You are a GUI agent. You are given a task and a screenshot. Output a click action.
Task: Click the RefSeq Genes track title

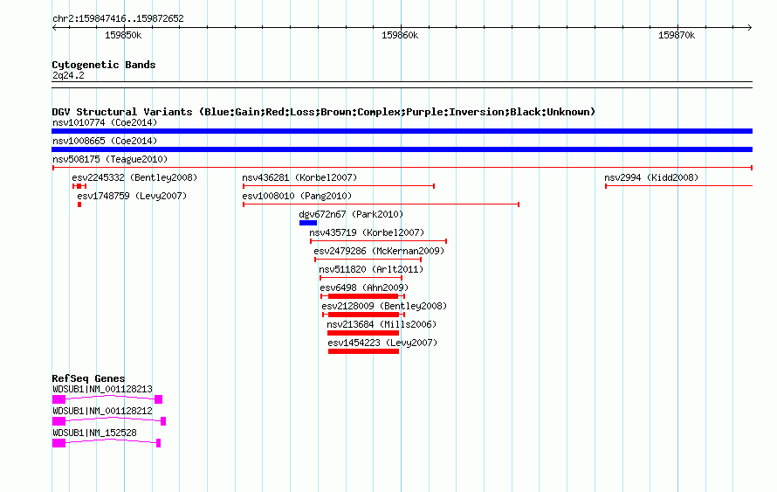pyautogui.click(x=88, y=378)
